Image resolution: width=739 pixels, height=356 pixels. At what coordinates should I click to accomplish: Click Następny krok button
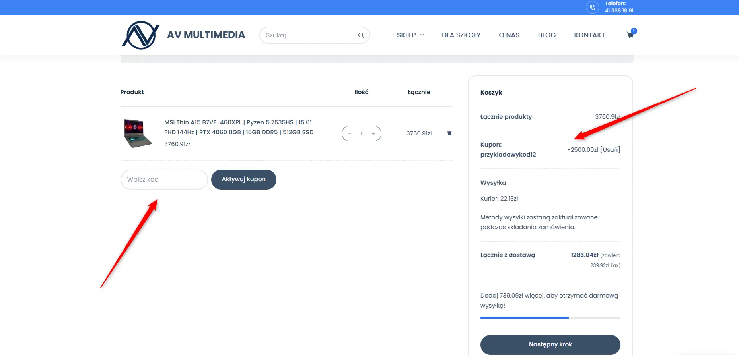coord(550,344)
